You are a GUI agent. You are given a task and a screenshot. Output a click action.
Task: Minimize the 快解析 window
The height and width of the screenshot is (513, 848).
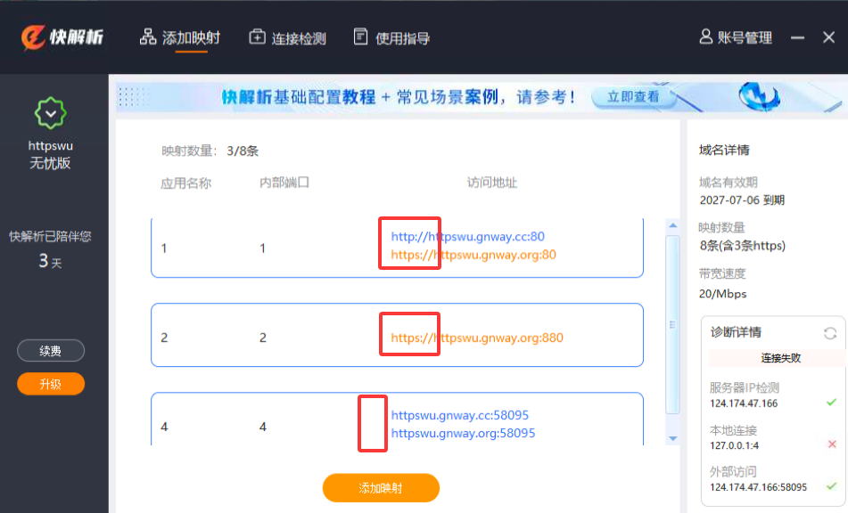coord(798,37)
